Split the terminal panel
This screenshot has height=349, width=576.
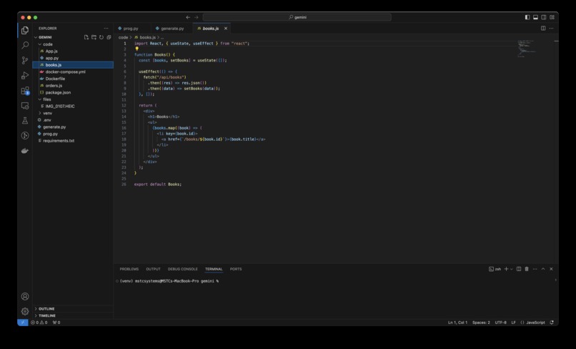click(519, 269)
